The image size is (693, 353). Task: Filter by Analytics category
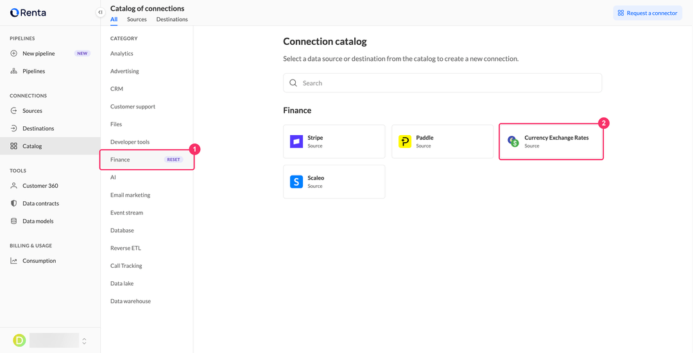point(122,53)
